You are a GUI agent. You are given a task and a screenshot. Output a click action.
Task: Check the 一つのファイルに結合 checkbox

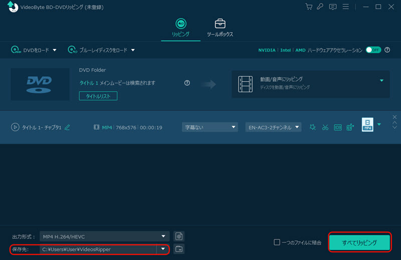click(277, 242)
